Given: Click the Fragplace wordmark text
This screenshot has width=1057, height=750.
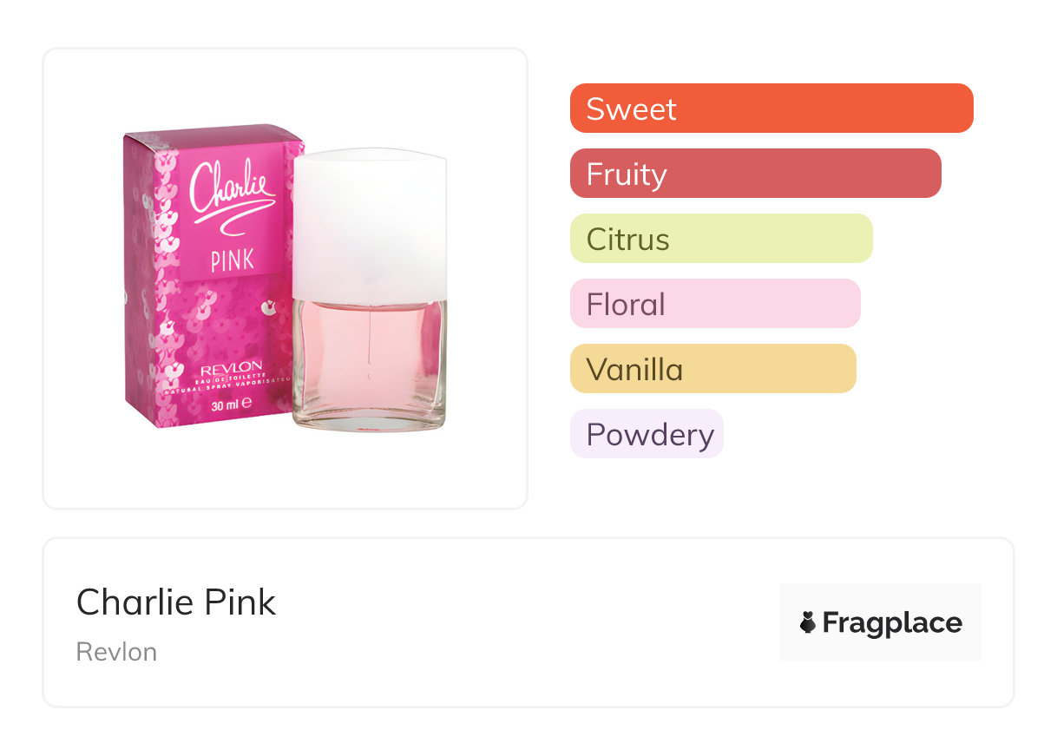Looking at the screenshot, I should pos(892,622).
